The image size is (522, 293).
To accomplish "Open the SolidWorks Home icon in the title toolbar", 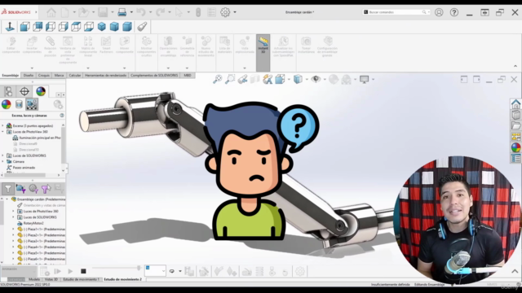I will (x=51, y=13).
